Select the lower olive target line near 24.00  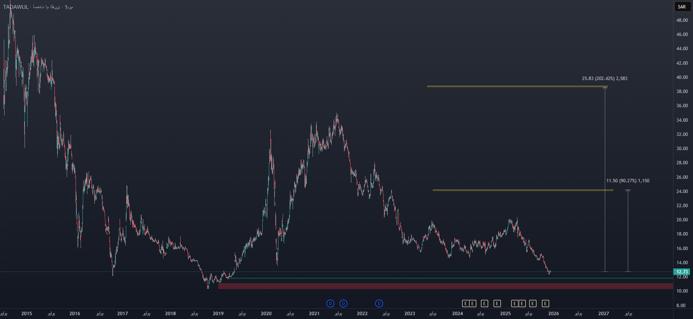click(x=522, y=190)
